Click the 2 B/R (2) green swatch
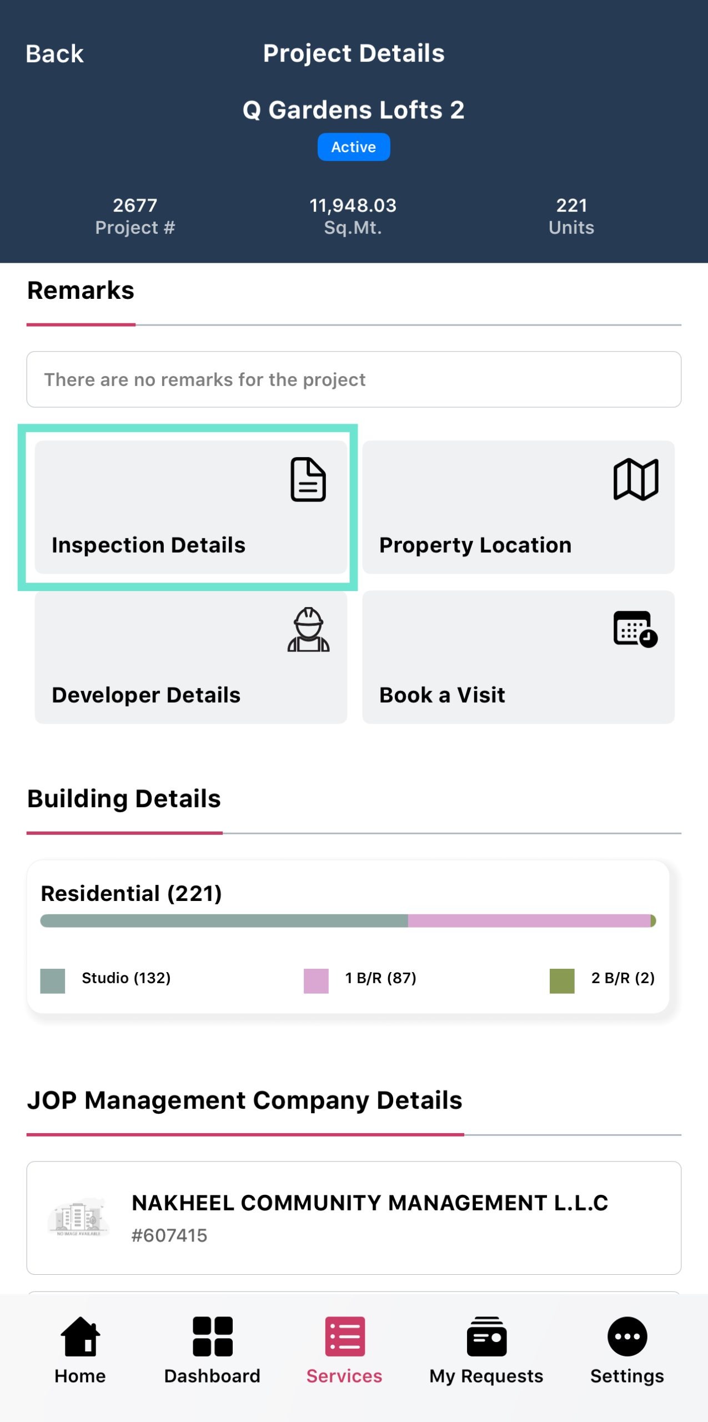Image resolution: width=708 pixels, height=1422 pixels. coord(561,980)
